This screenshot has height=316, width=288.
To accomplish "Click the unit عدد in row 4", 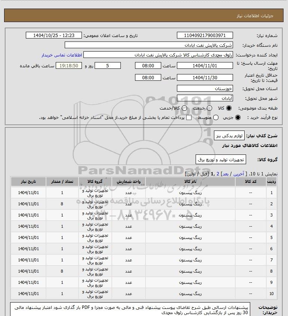I will click(x=129, y=226).
